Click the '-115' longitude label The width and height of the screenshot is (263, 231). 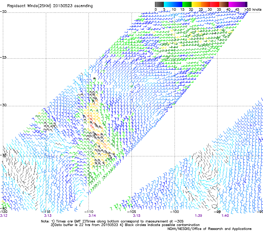pyautogui.click(x=46, y=212)
